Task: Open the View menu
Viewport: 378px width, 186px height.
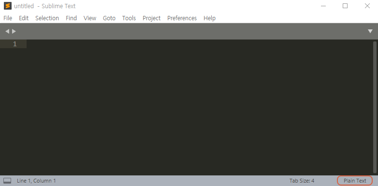Action: [x=90, y=18]
